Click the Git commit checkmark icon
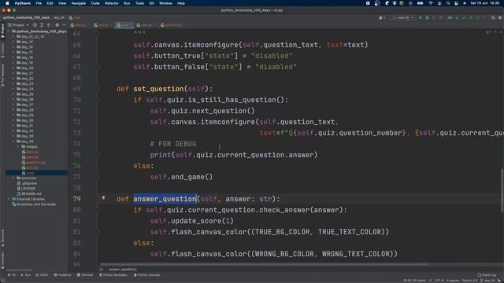This screenshot has height=283, width=504. point(464,17)
